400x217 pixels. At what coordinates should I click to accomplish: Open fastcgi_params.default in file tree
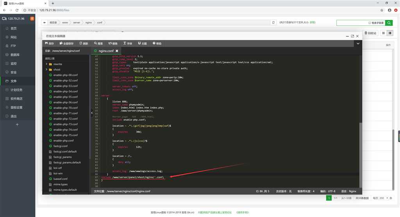pos(67,162)
